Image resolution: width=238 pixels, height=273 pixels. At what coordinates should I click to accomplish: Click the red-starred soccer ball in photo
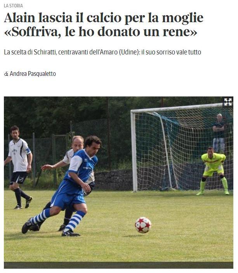[x=143, y=225]
